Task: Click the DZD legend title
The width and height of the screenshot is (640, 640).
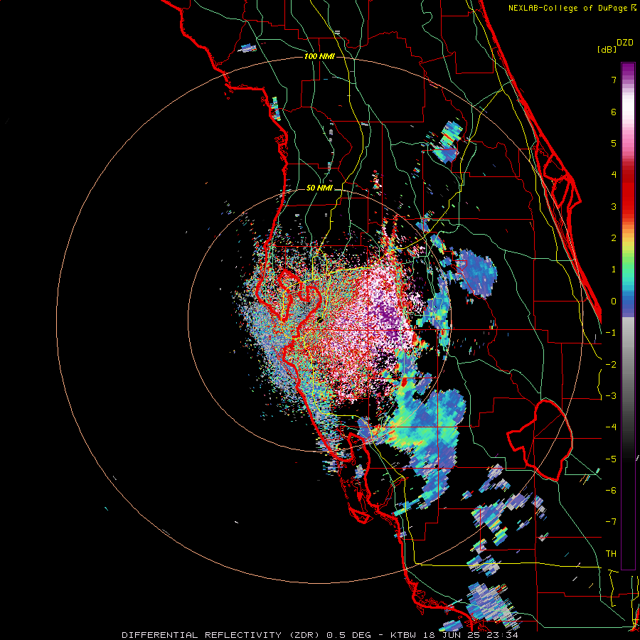Action: [x=625, y=43]
